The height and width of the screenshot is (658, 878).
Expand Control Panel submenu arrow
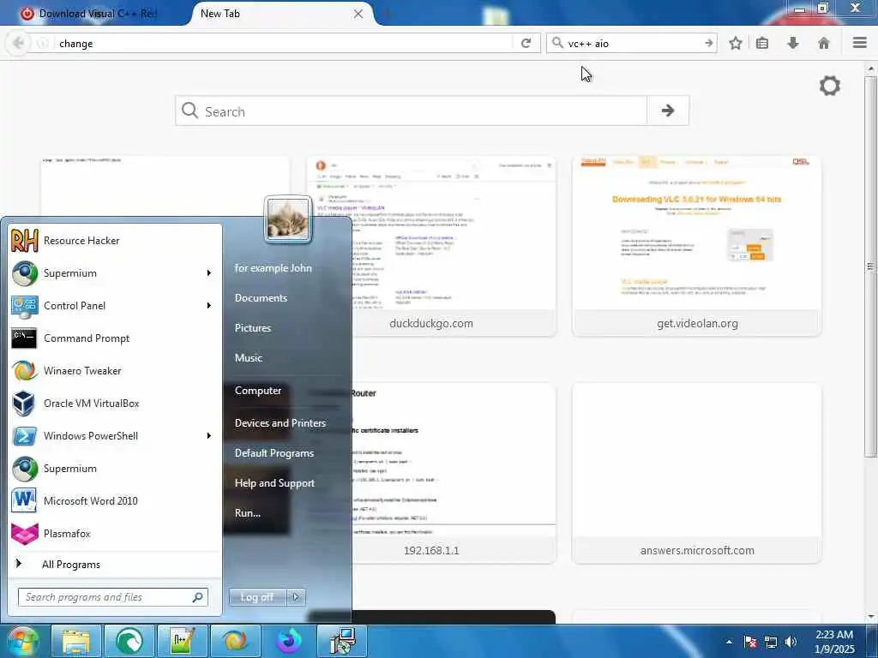[x=209, y=306]
